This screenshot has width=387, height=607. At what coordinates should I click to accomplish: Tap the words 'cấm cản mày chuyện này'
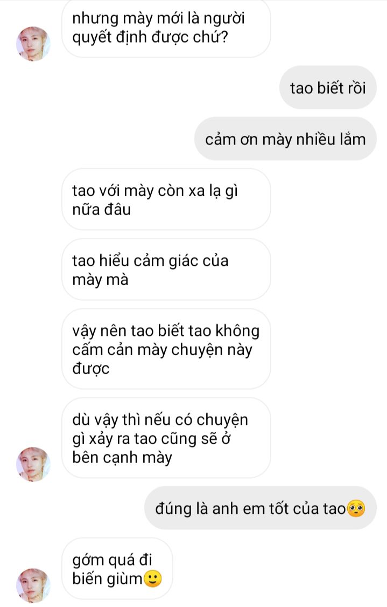162,350
